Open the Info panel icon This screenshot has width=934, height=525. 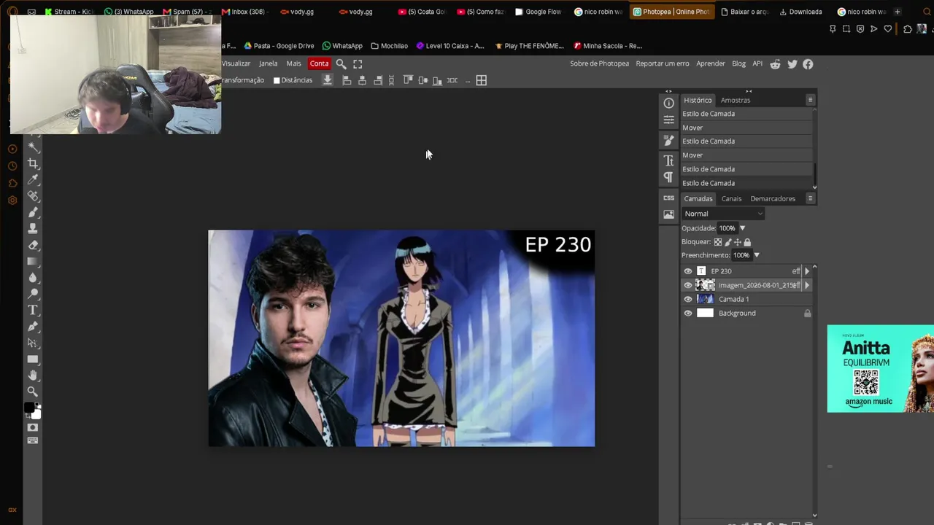click(x=669, y=104)
